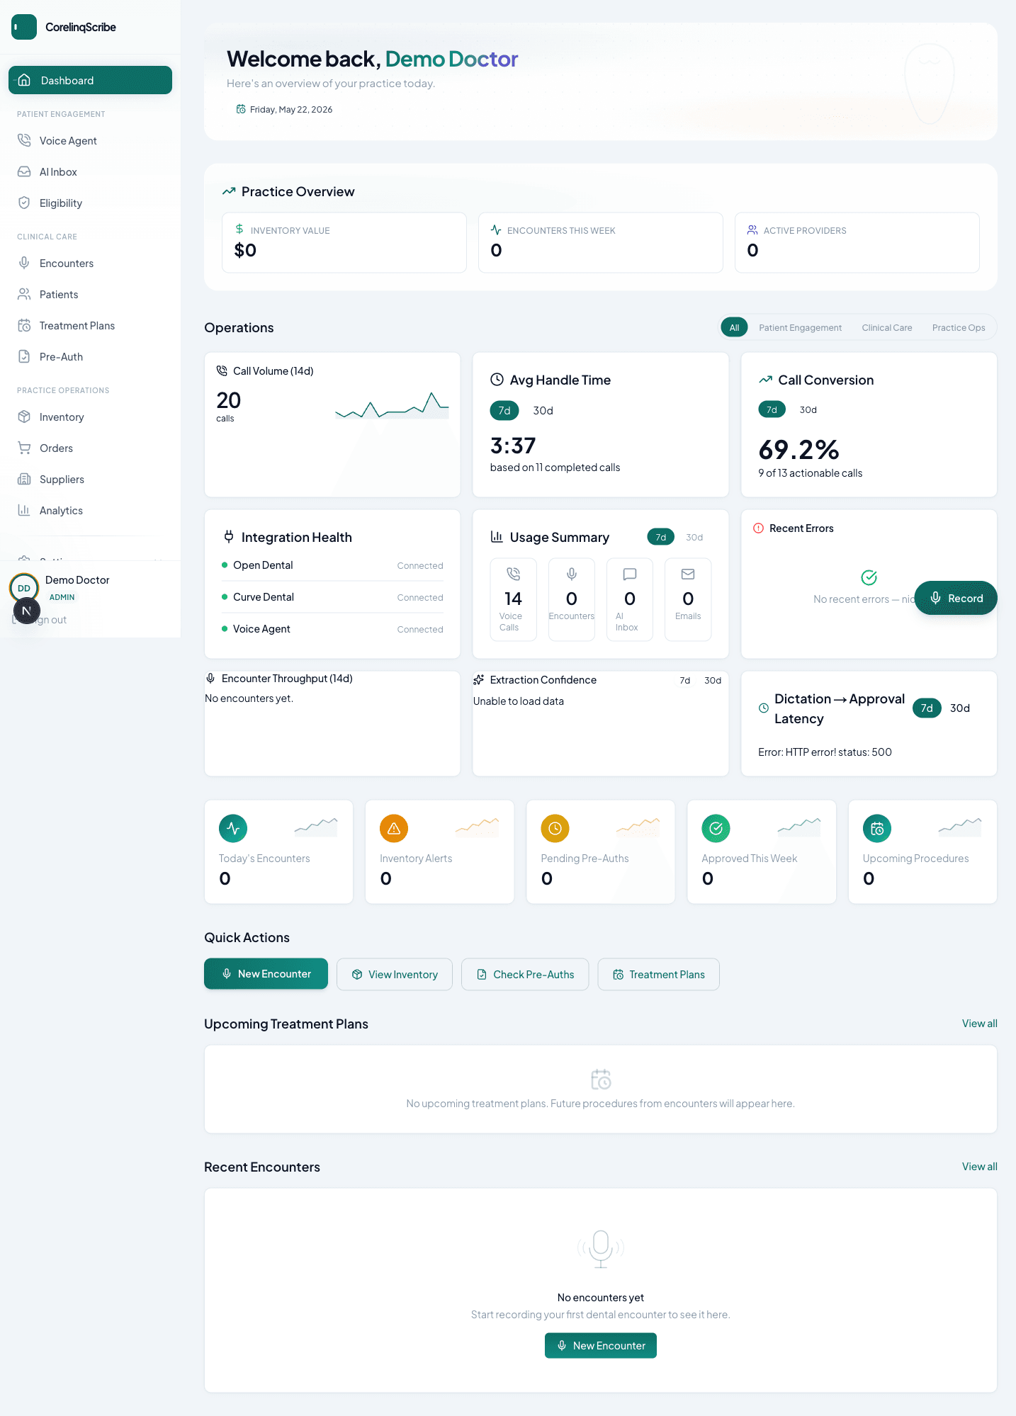Click the Upcoming Procedures calendar icon

877,829
